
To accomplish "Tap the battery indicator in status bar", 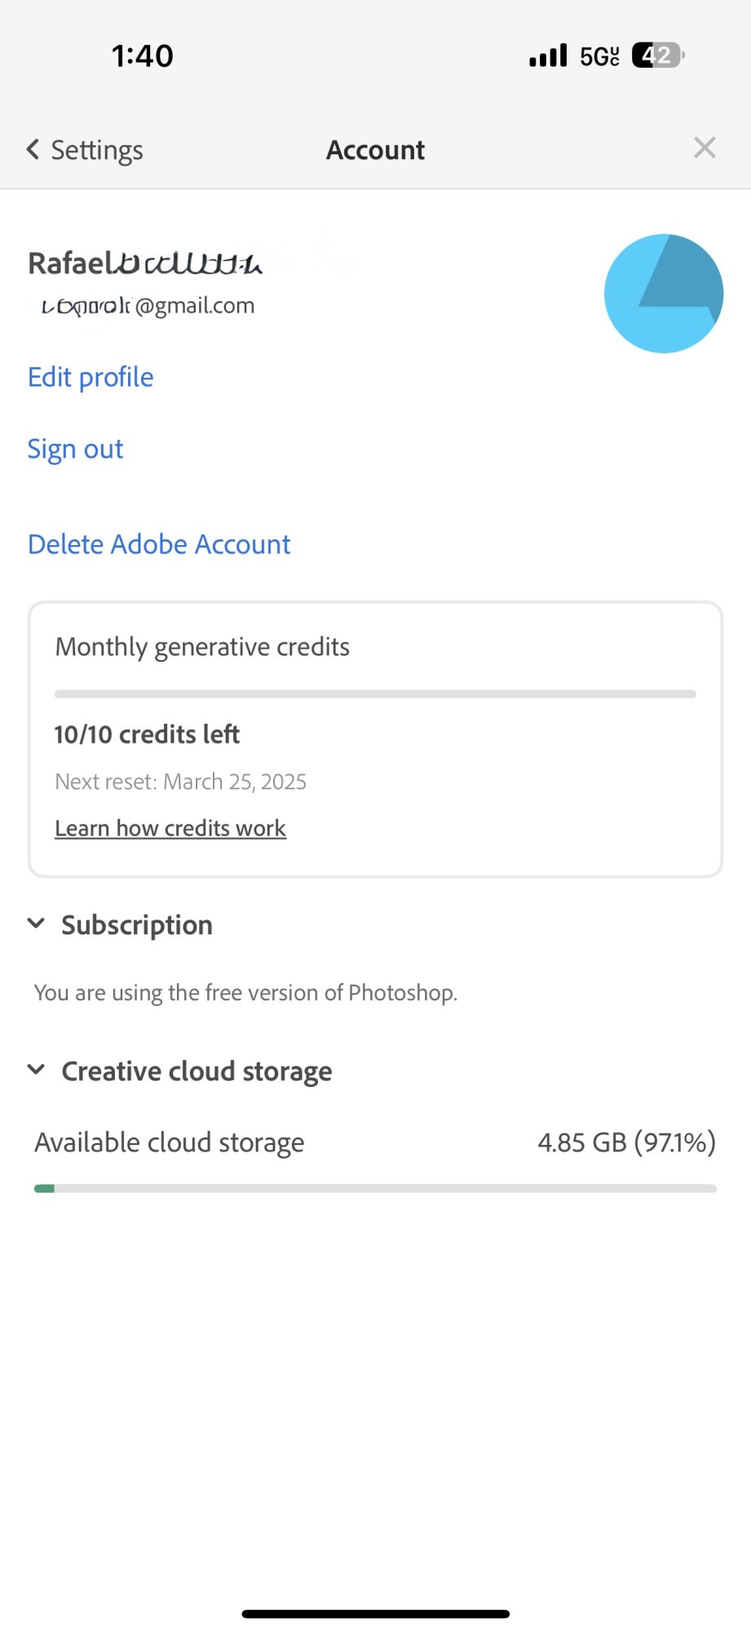I will (657, 55).
